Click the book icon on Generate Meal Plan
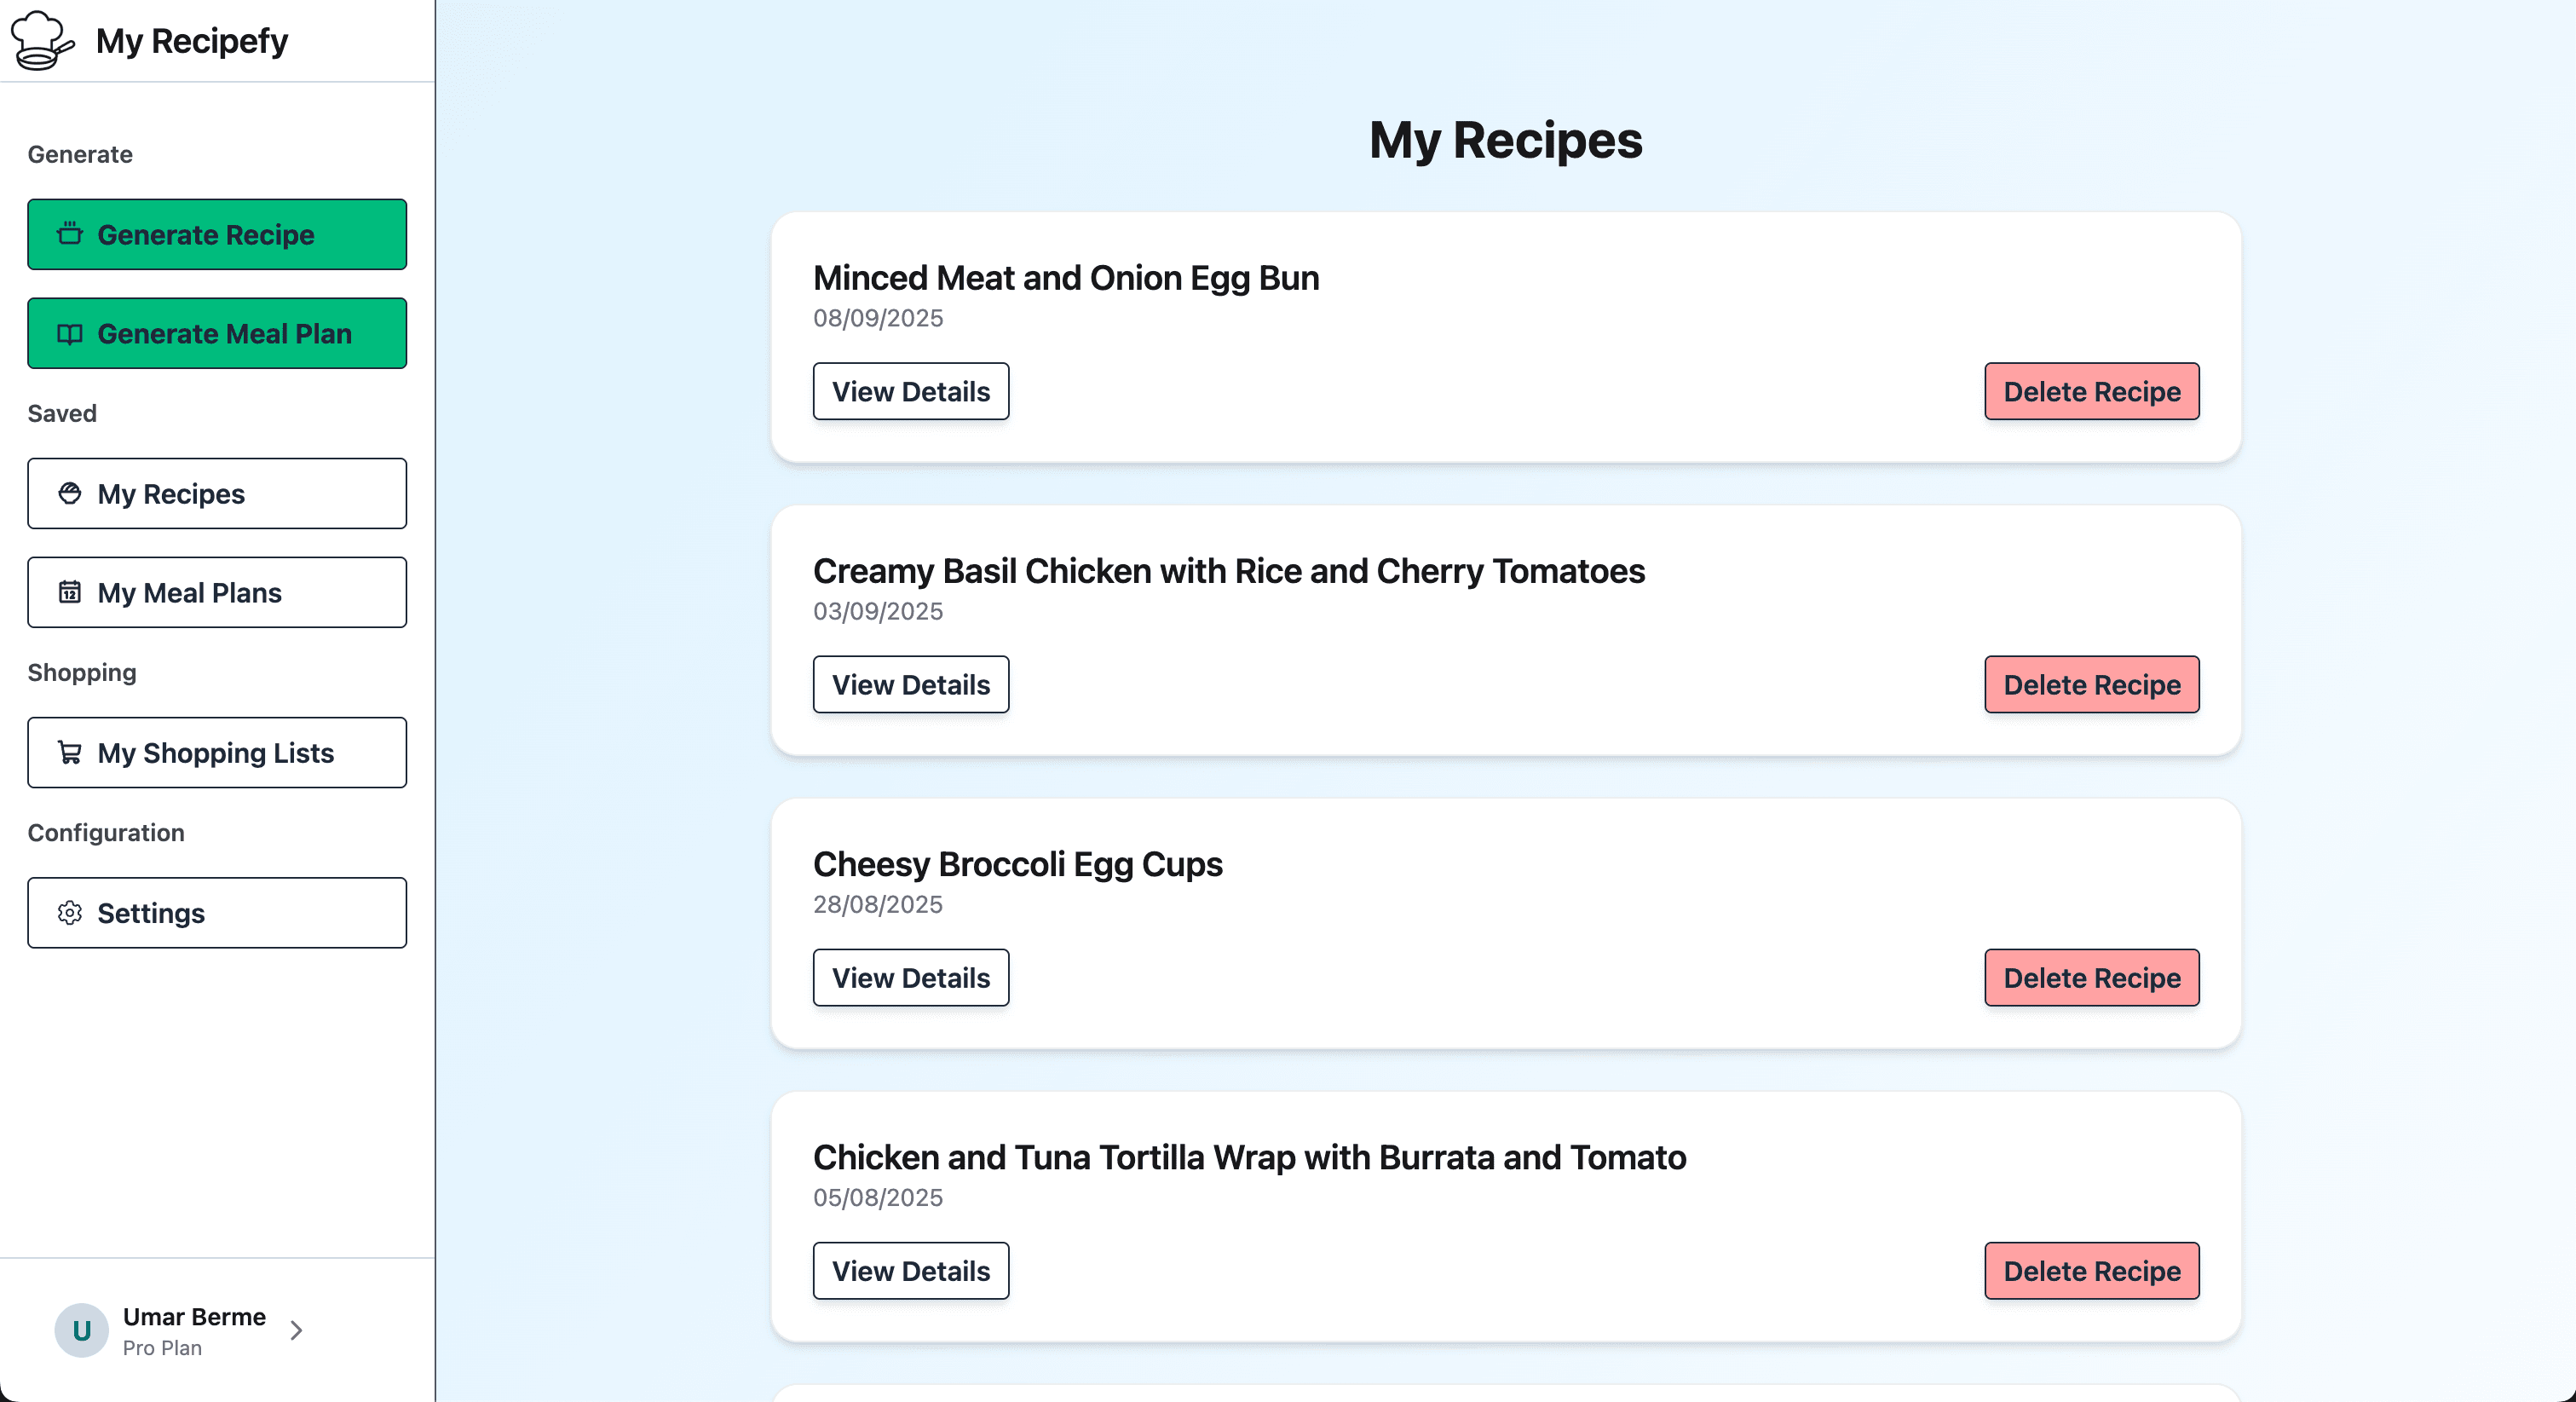Screen dimensions: 2576x1402 point(69,334)
